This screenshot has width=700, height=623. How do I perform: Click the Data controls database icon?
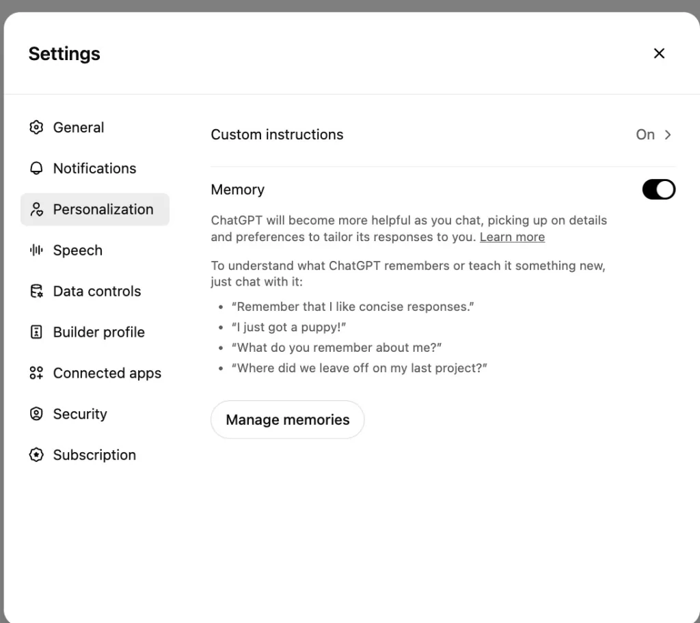(x=36, y=292)
